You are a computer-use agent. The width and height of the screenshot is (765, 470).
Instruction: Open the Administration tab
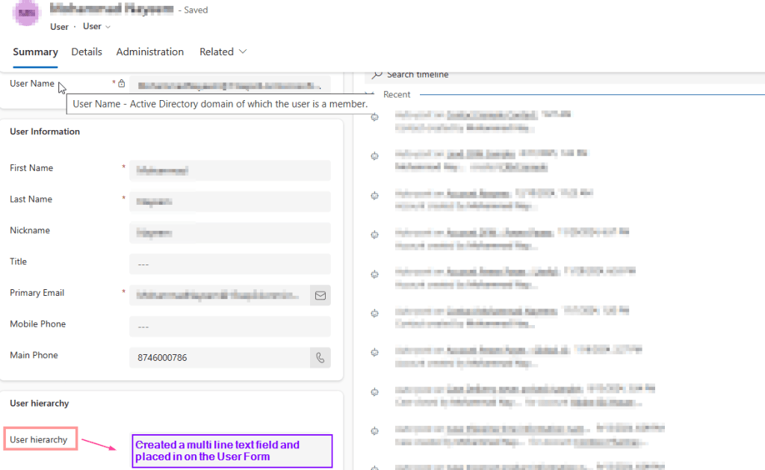[x=149, y=52]
